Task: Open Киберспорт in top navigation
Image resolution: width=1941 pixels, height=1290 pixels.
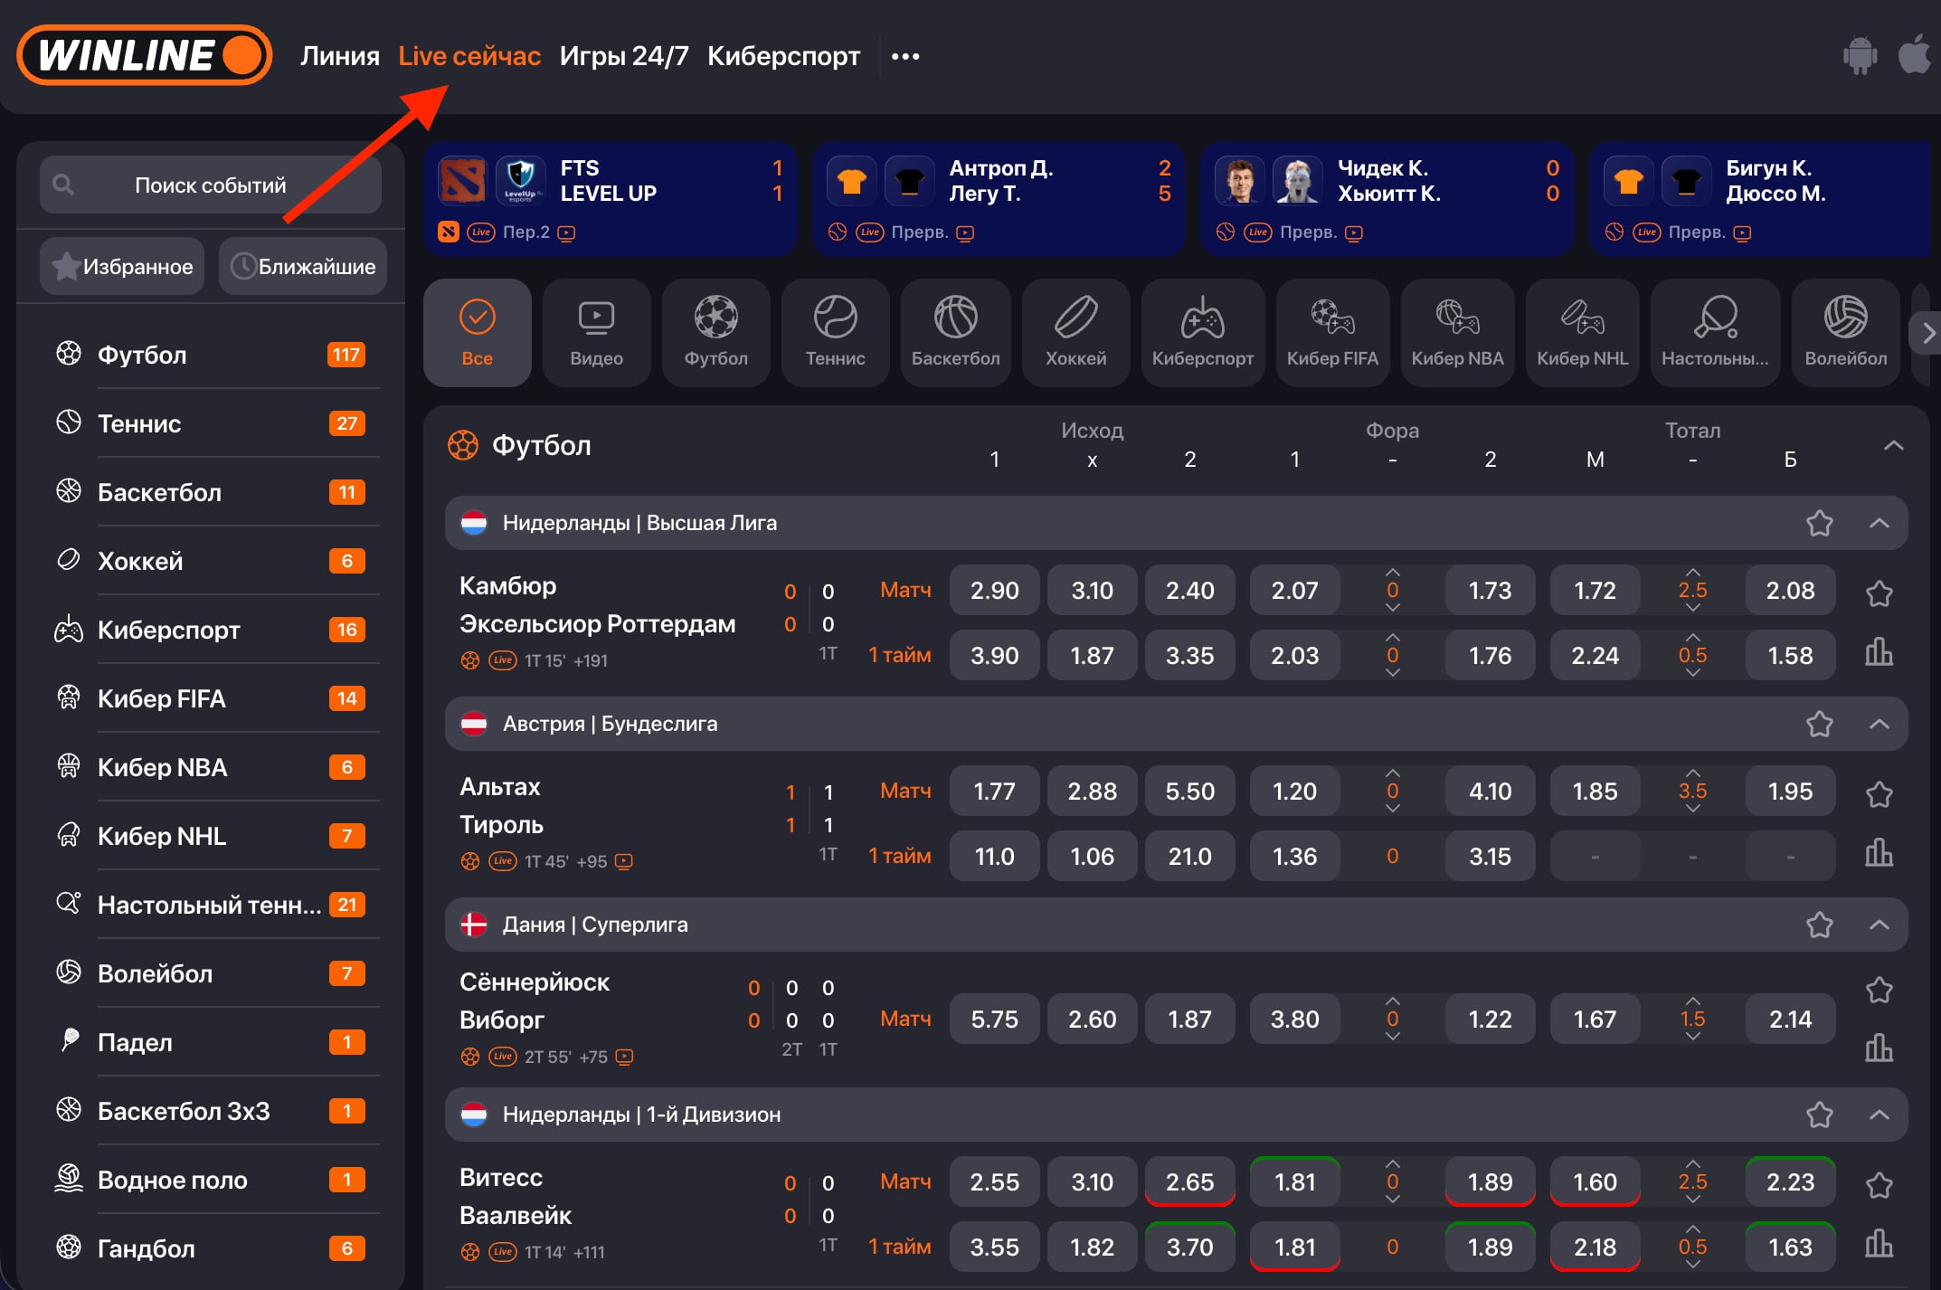Action: pyautogui.click(x=783, y=56)
